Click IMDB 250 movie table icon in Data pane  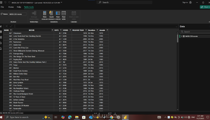click(x=184, y=36)
